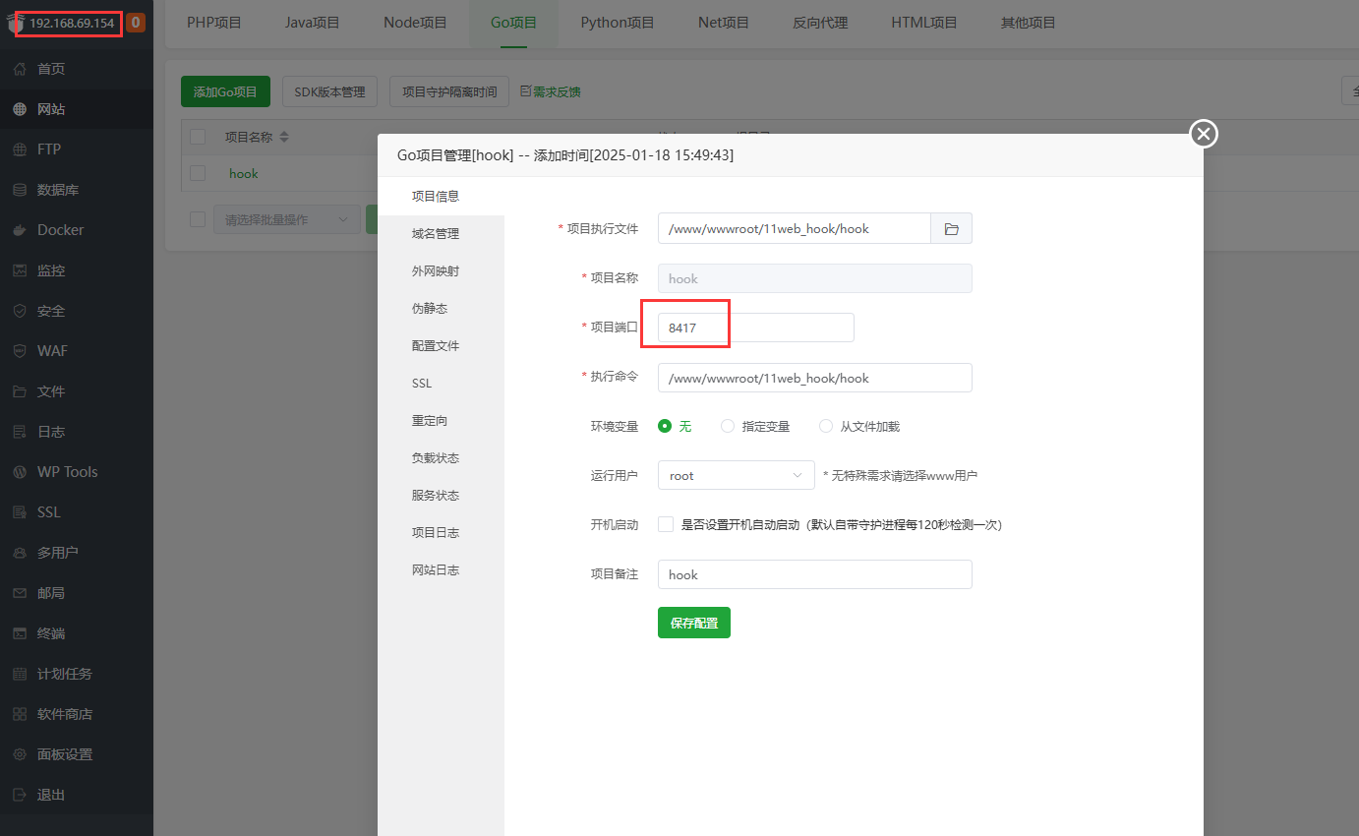Select the 无 environment variable radio
Viewport: 1359px width, 836px height.
[x=665, y=426]
